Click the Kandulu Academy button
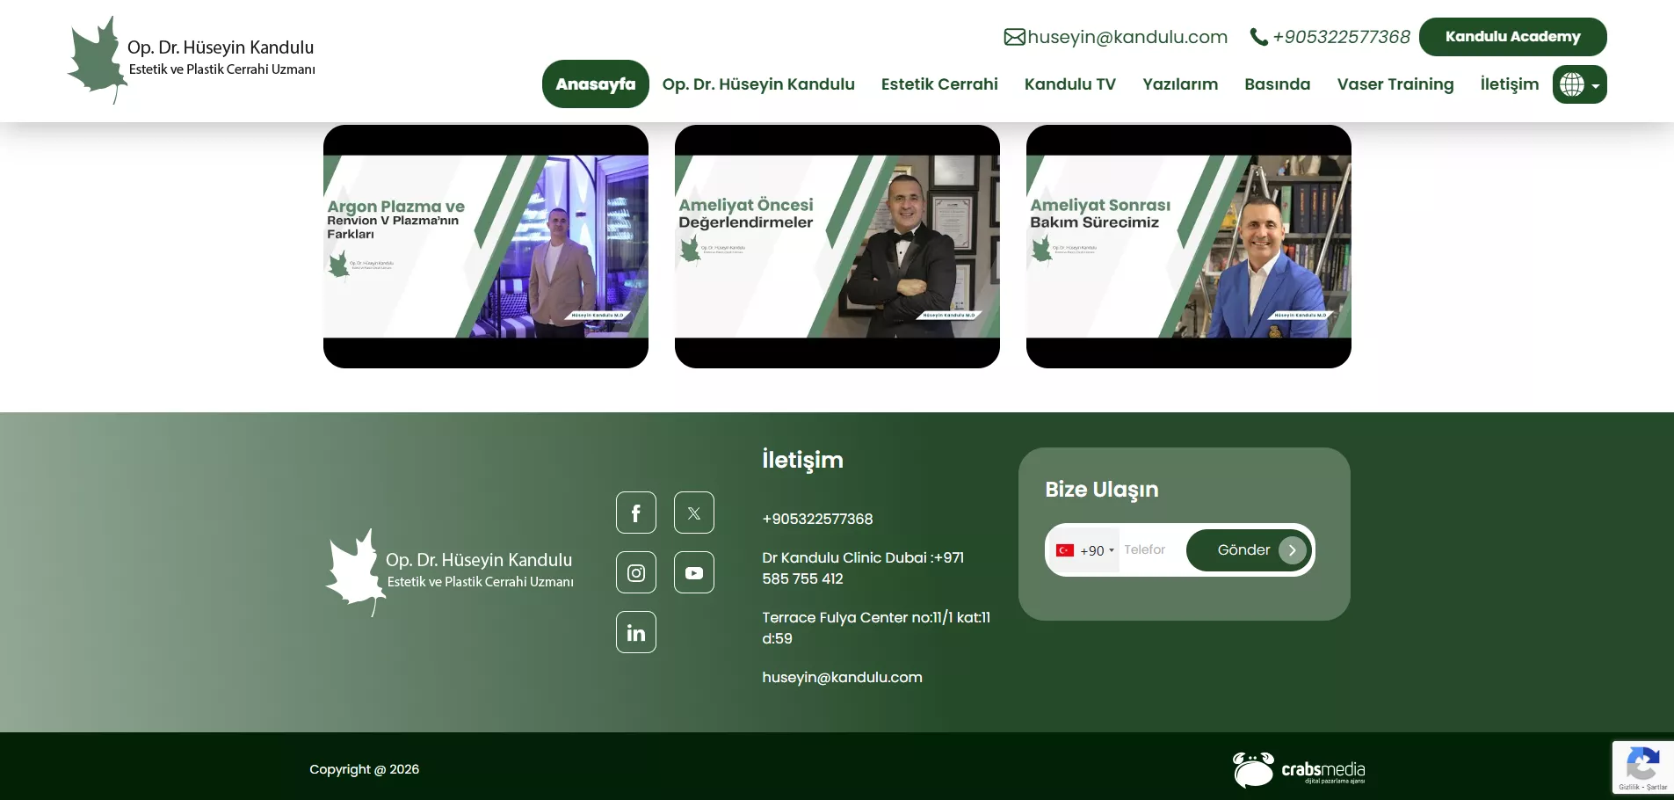The height and width of the screenshot is (800, 1674). click(1511, 37)
